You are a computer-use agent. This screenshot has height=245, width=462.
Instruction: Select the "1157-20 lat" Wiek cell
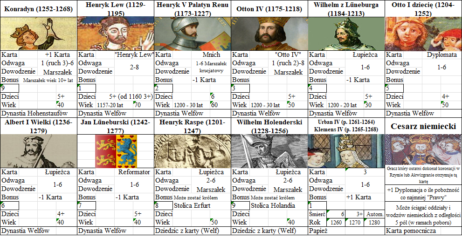coord(110,105)
